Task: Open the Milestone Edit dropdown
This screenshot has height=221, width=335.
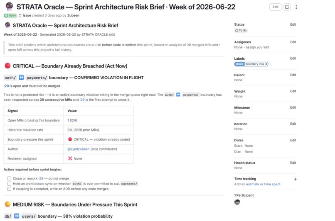Action: (293, 107)
